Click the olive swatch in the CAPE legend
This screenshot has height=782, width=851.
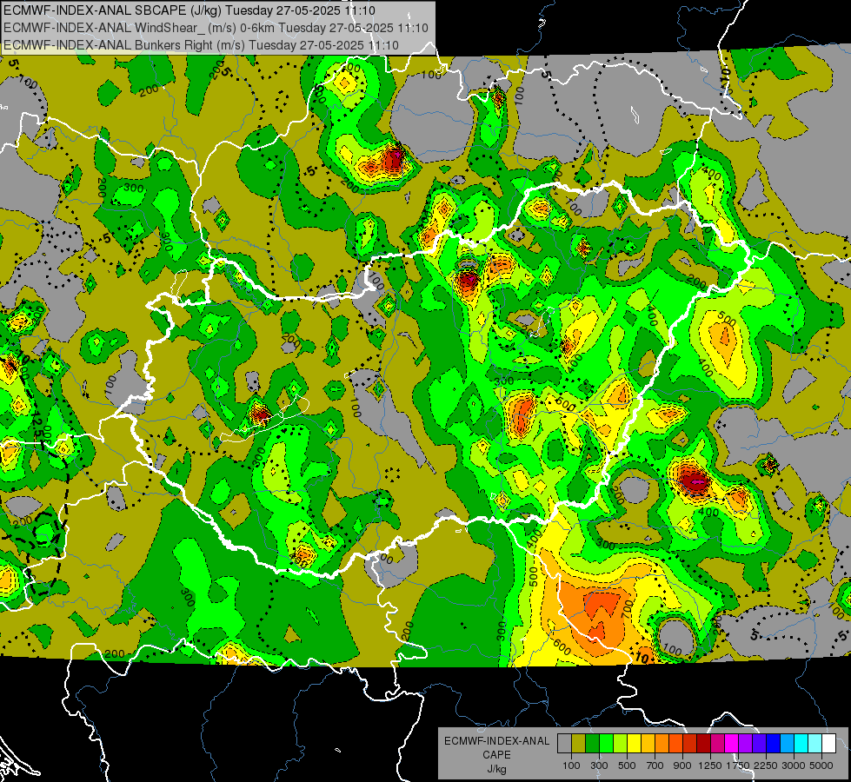tap(579, 744)
